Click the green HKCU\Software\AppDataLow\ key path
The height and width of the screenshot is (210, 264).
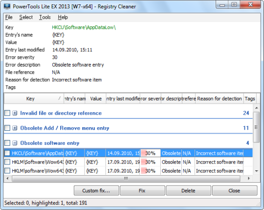click(x=84, y=27)
